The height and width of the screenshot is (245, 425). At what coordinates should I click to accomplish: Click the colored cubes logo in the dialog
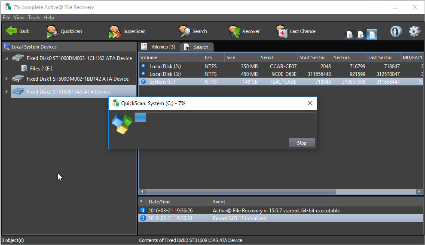[x=122, y=124]
